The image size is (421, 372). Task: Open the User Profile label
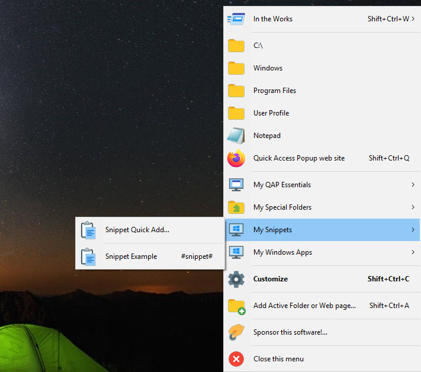point(271,113)
